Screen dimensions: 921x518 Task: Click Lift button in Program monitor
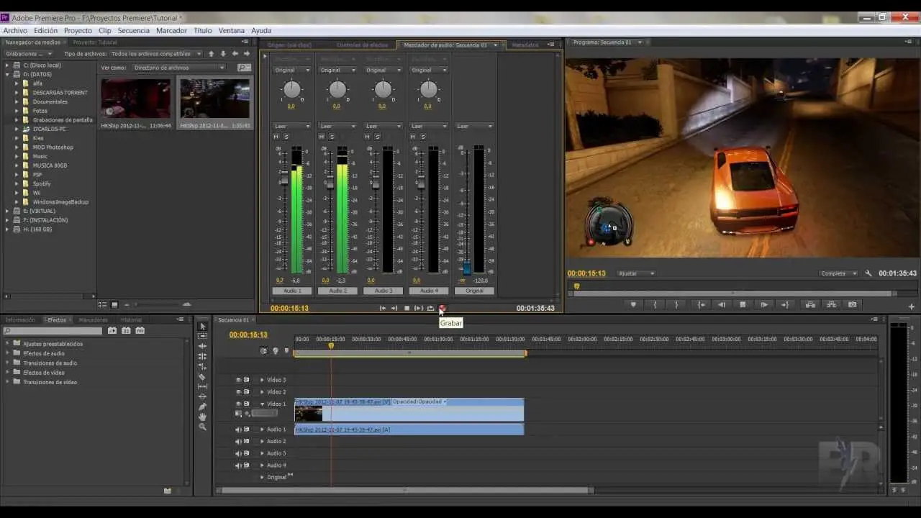pyautogui.click(x=810, y=304)
